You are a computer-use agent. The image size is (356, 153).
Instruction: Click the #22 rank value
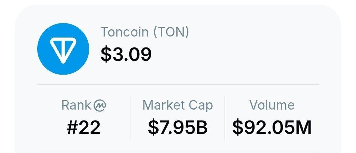[83, 127]
